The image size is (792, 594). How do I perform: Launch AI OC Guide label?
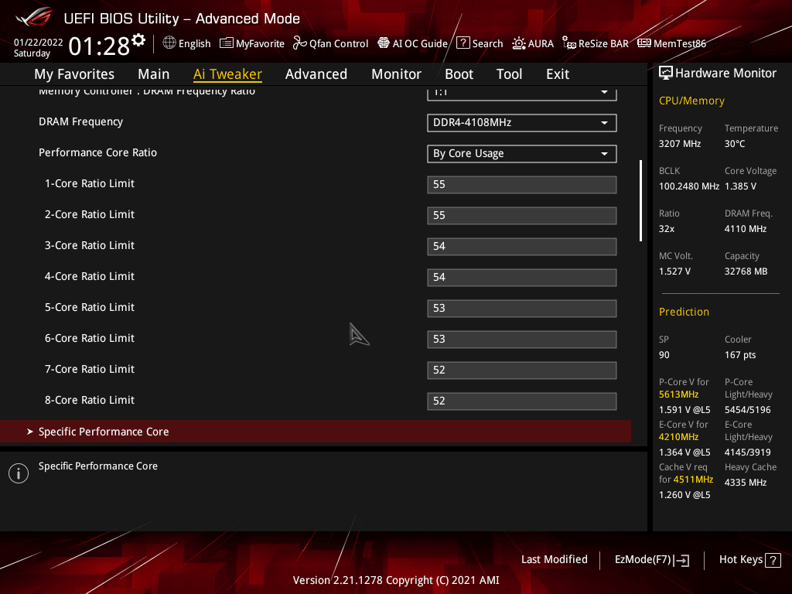pos(420,44)
